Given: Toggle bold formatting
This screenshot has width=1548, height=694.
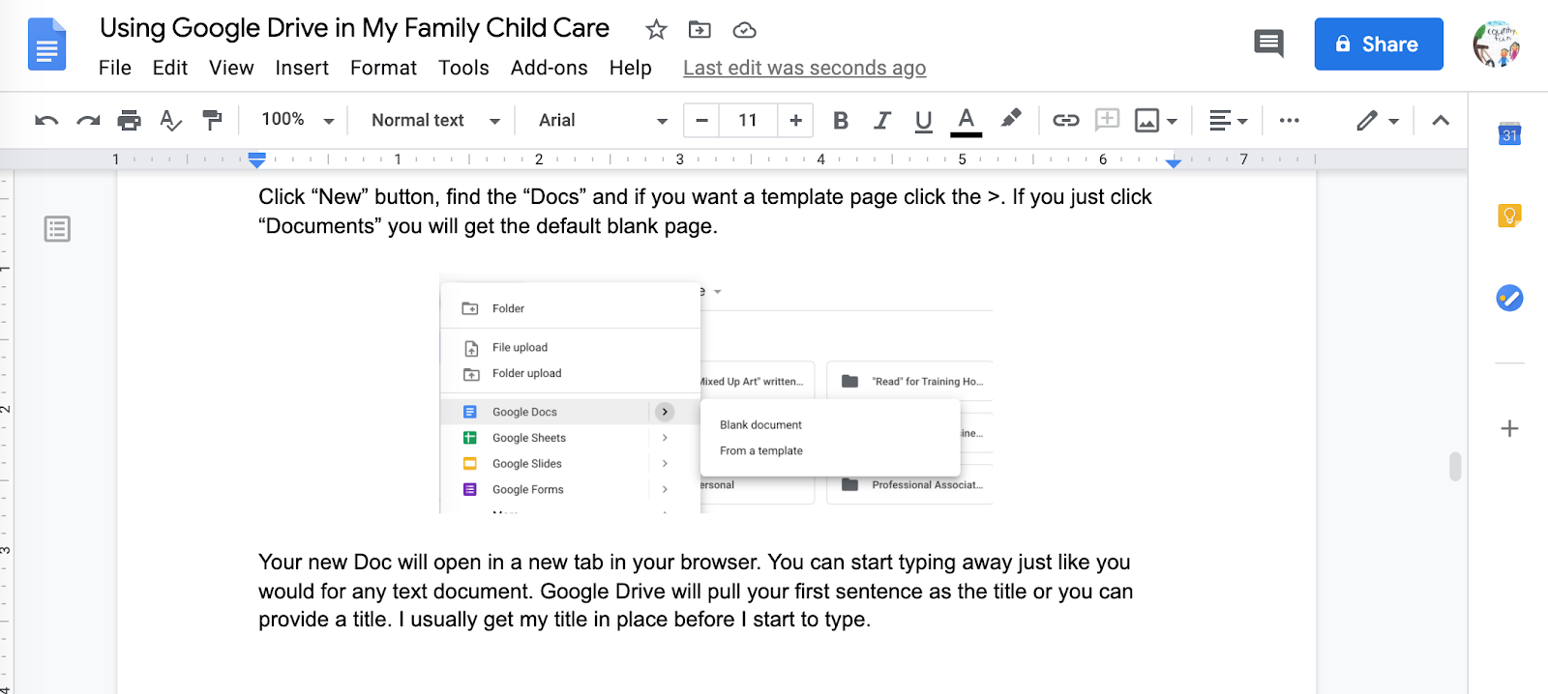Looking at the screenshot, I should [840, 121].
